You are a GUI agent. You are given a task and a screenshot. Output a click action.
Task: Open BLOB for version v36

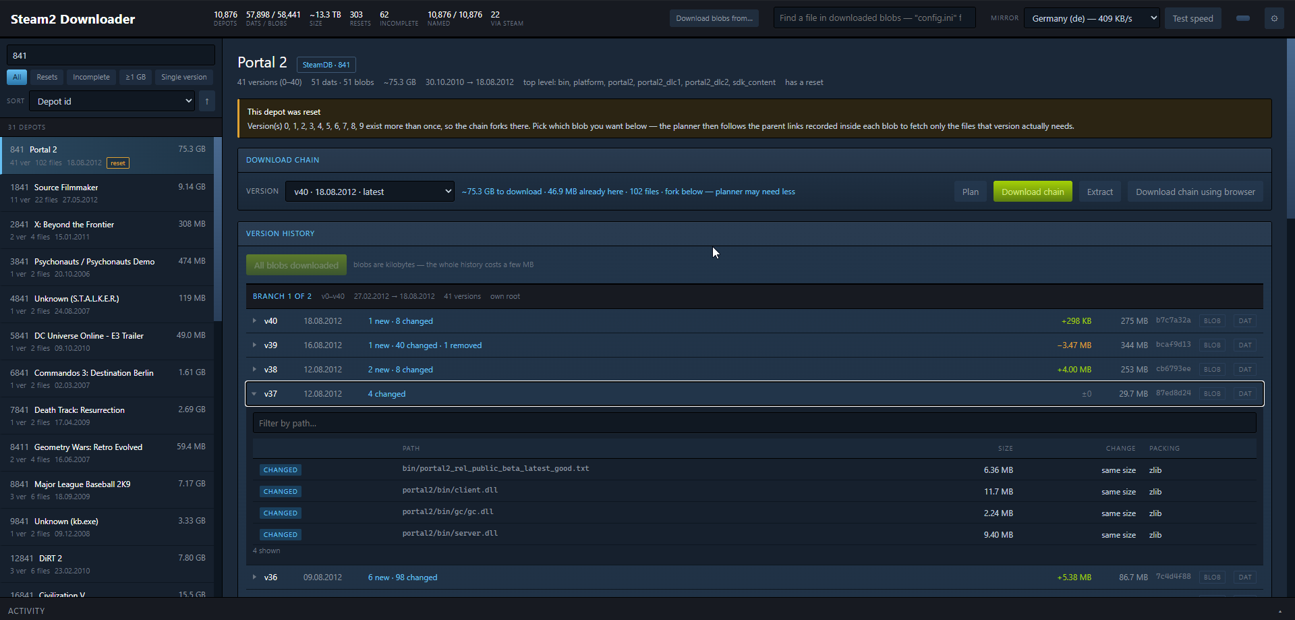tap(1212, 577)
